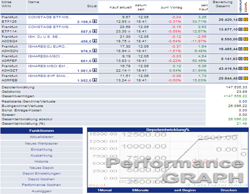Select seit Beginn chart range
This screenshot has width=250, height=194.
point(185,190)
